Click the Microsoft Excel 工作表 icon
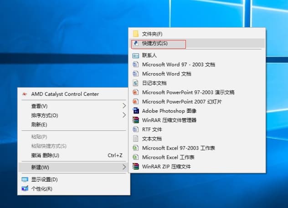 135,157
